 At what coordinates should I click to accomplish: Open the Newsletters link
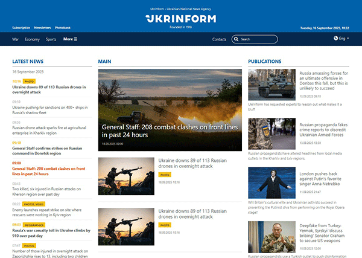[x=42, y=28]
